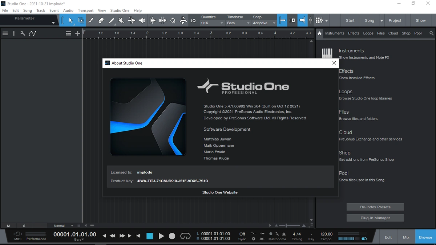Click the wrench options icon in track header
Viewport: 436px width, 245px height.
tap(23, 33)
